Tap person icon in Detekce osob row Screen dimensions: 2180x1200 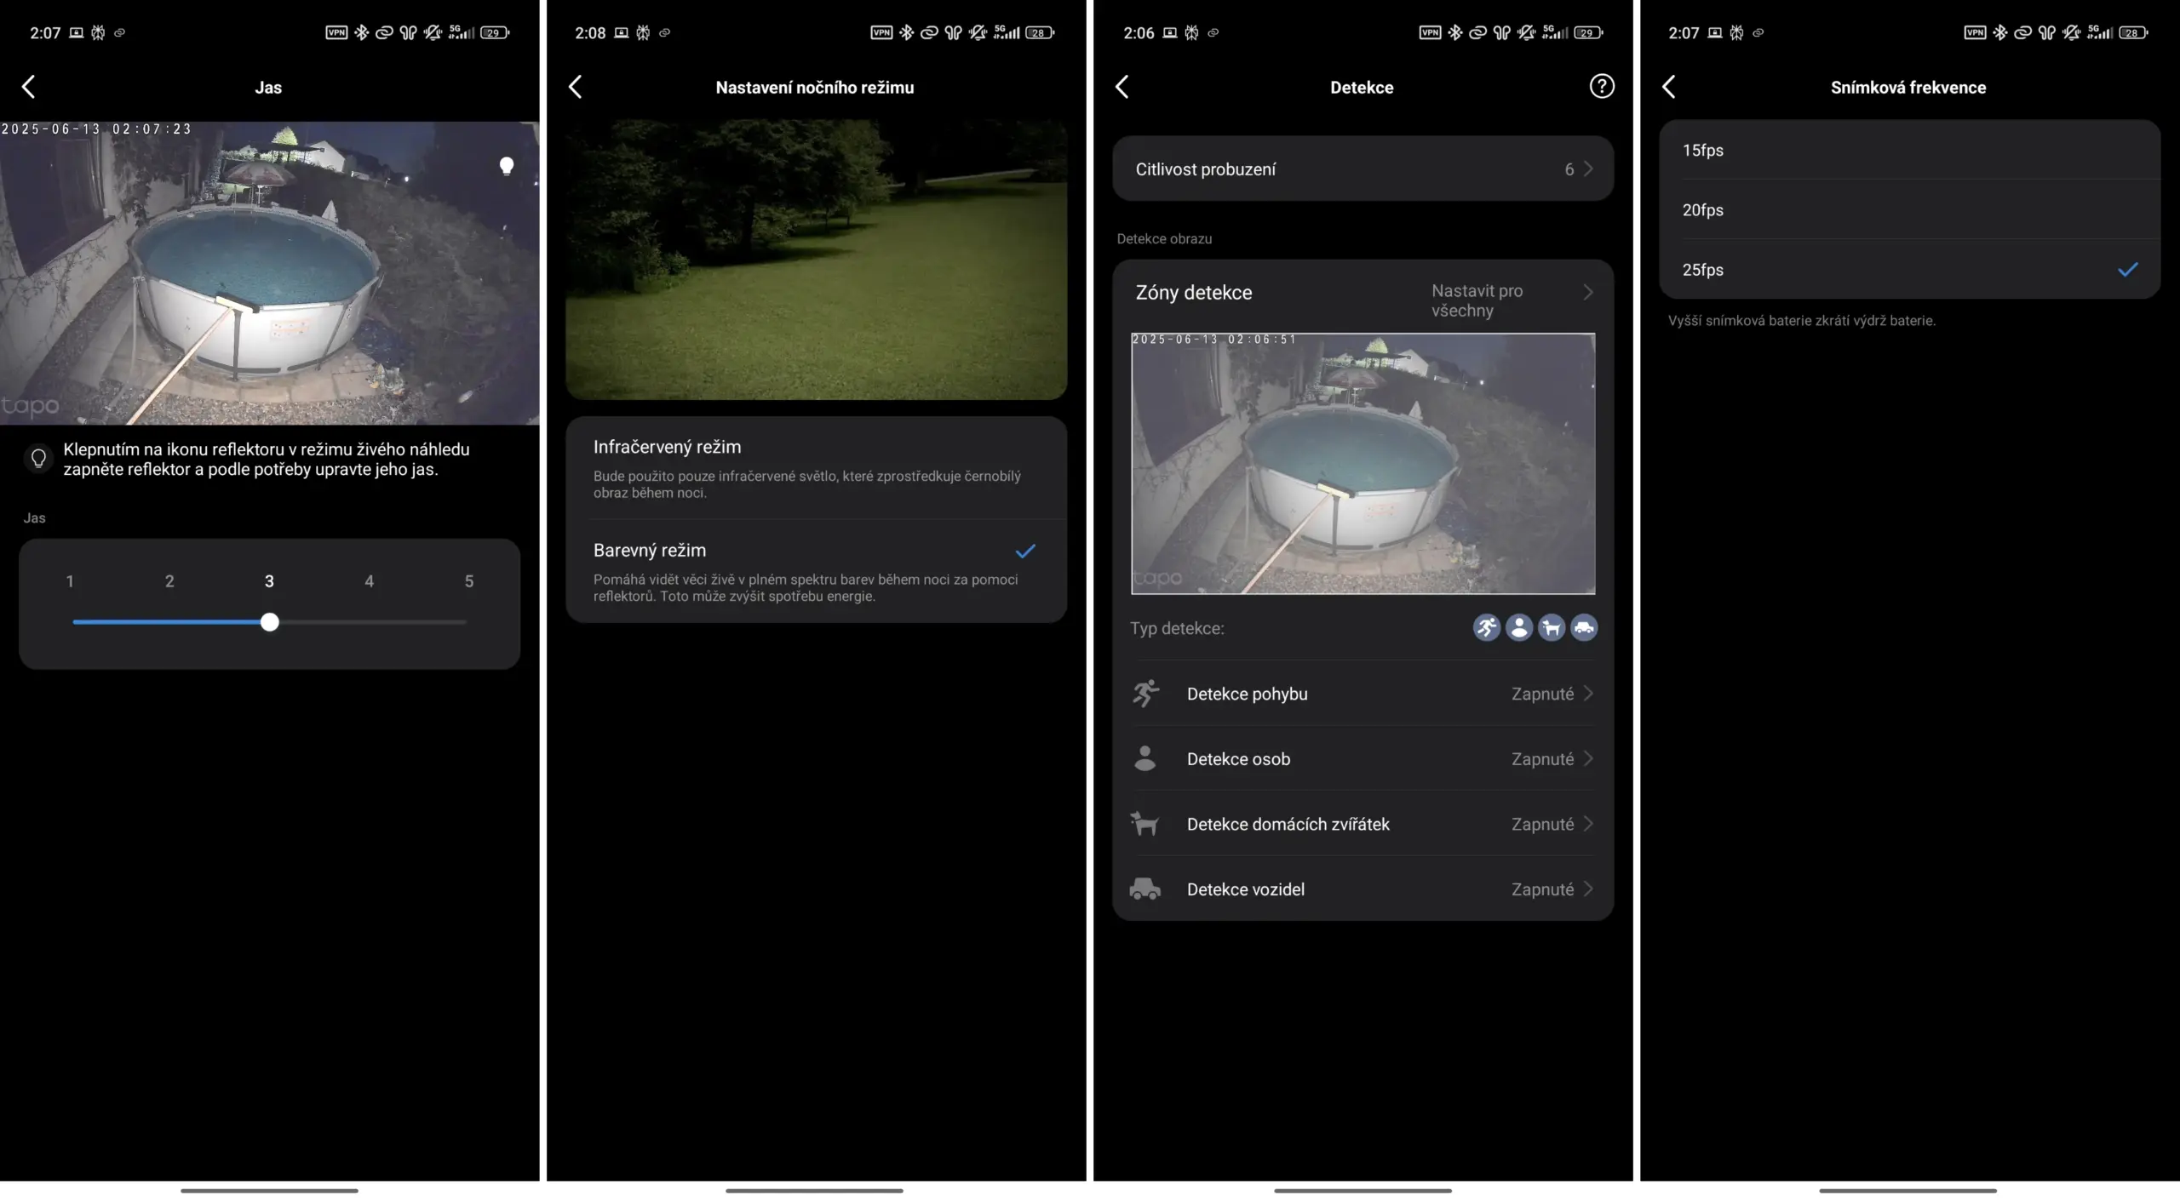click(x=1145, y=758)
